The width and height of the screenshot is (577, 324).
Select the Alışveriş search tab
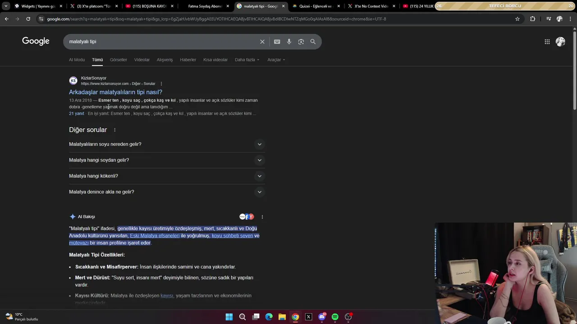(x=165, y=60)
